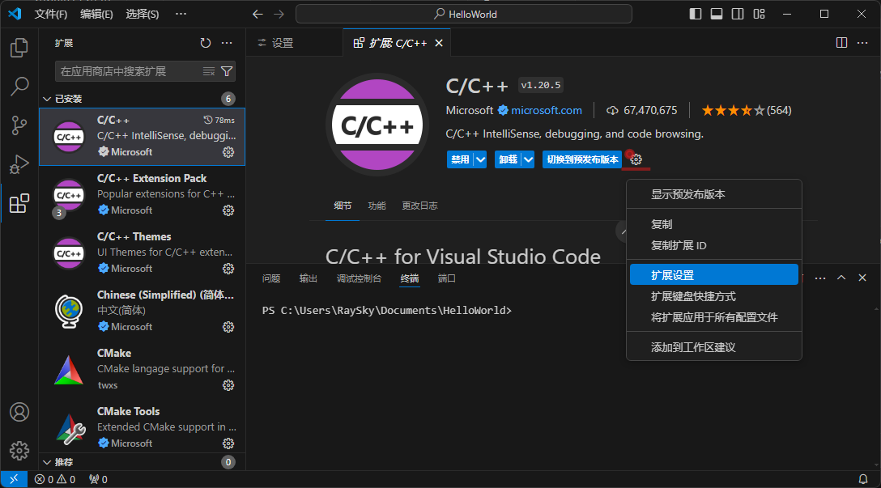This screenshot has height=488, width=881.
Task: Toggle the bottom panel visibility
Action: click(717, 14)
